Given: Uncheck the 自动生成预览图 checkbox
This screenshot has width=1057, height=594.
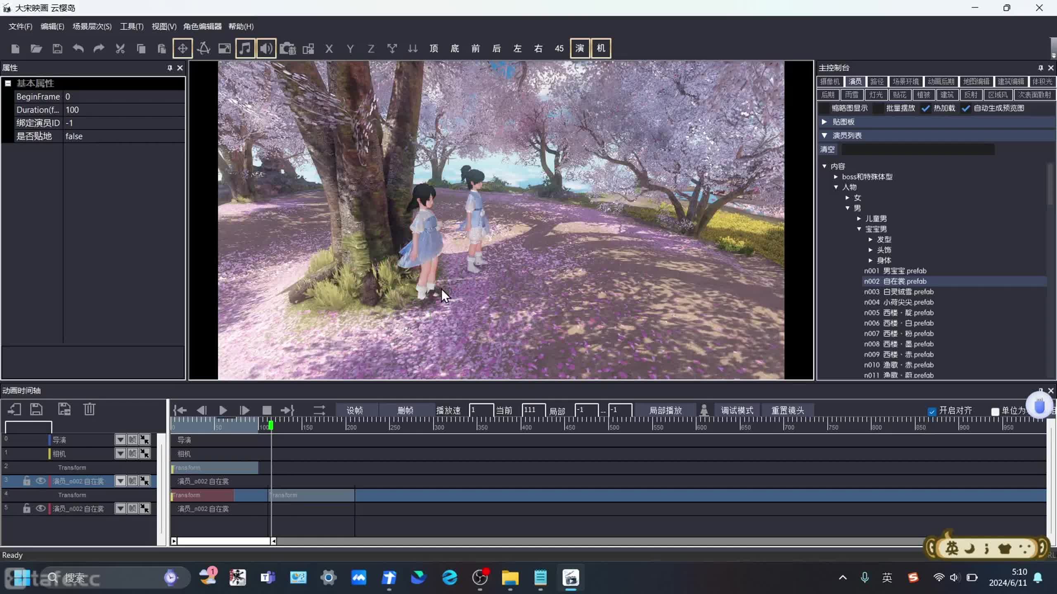Looking at the screenshot, I should pyautogui.click(x=966, y=108).
